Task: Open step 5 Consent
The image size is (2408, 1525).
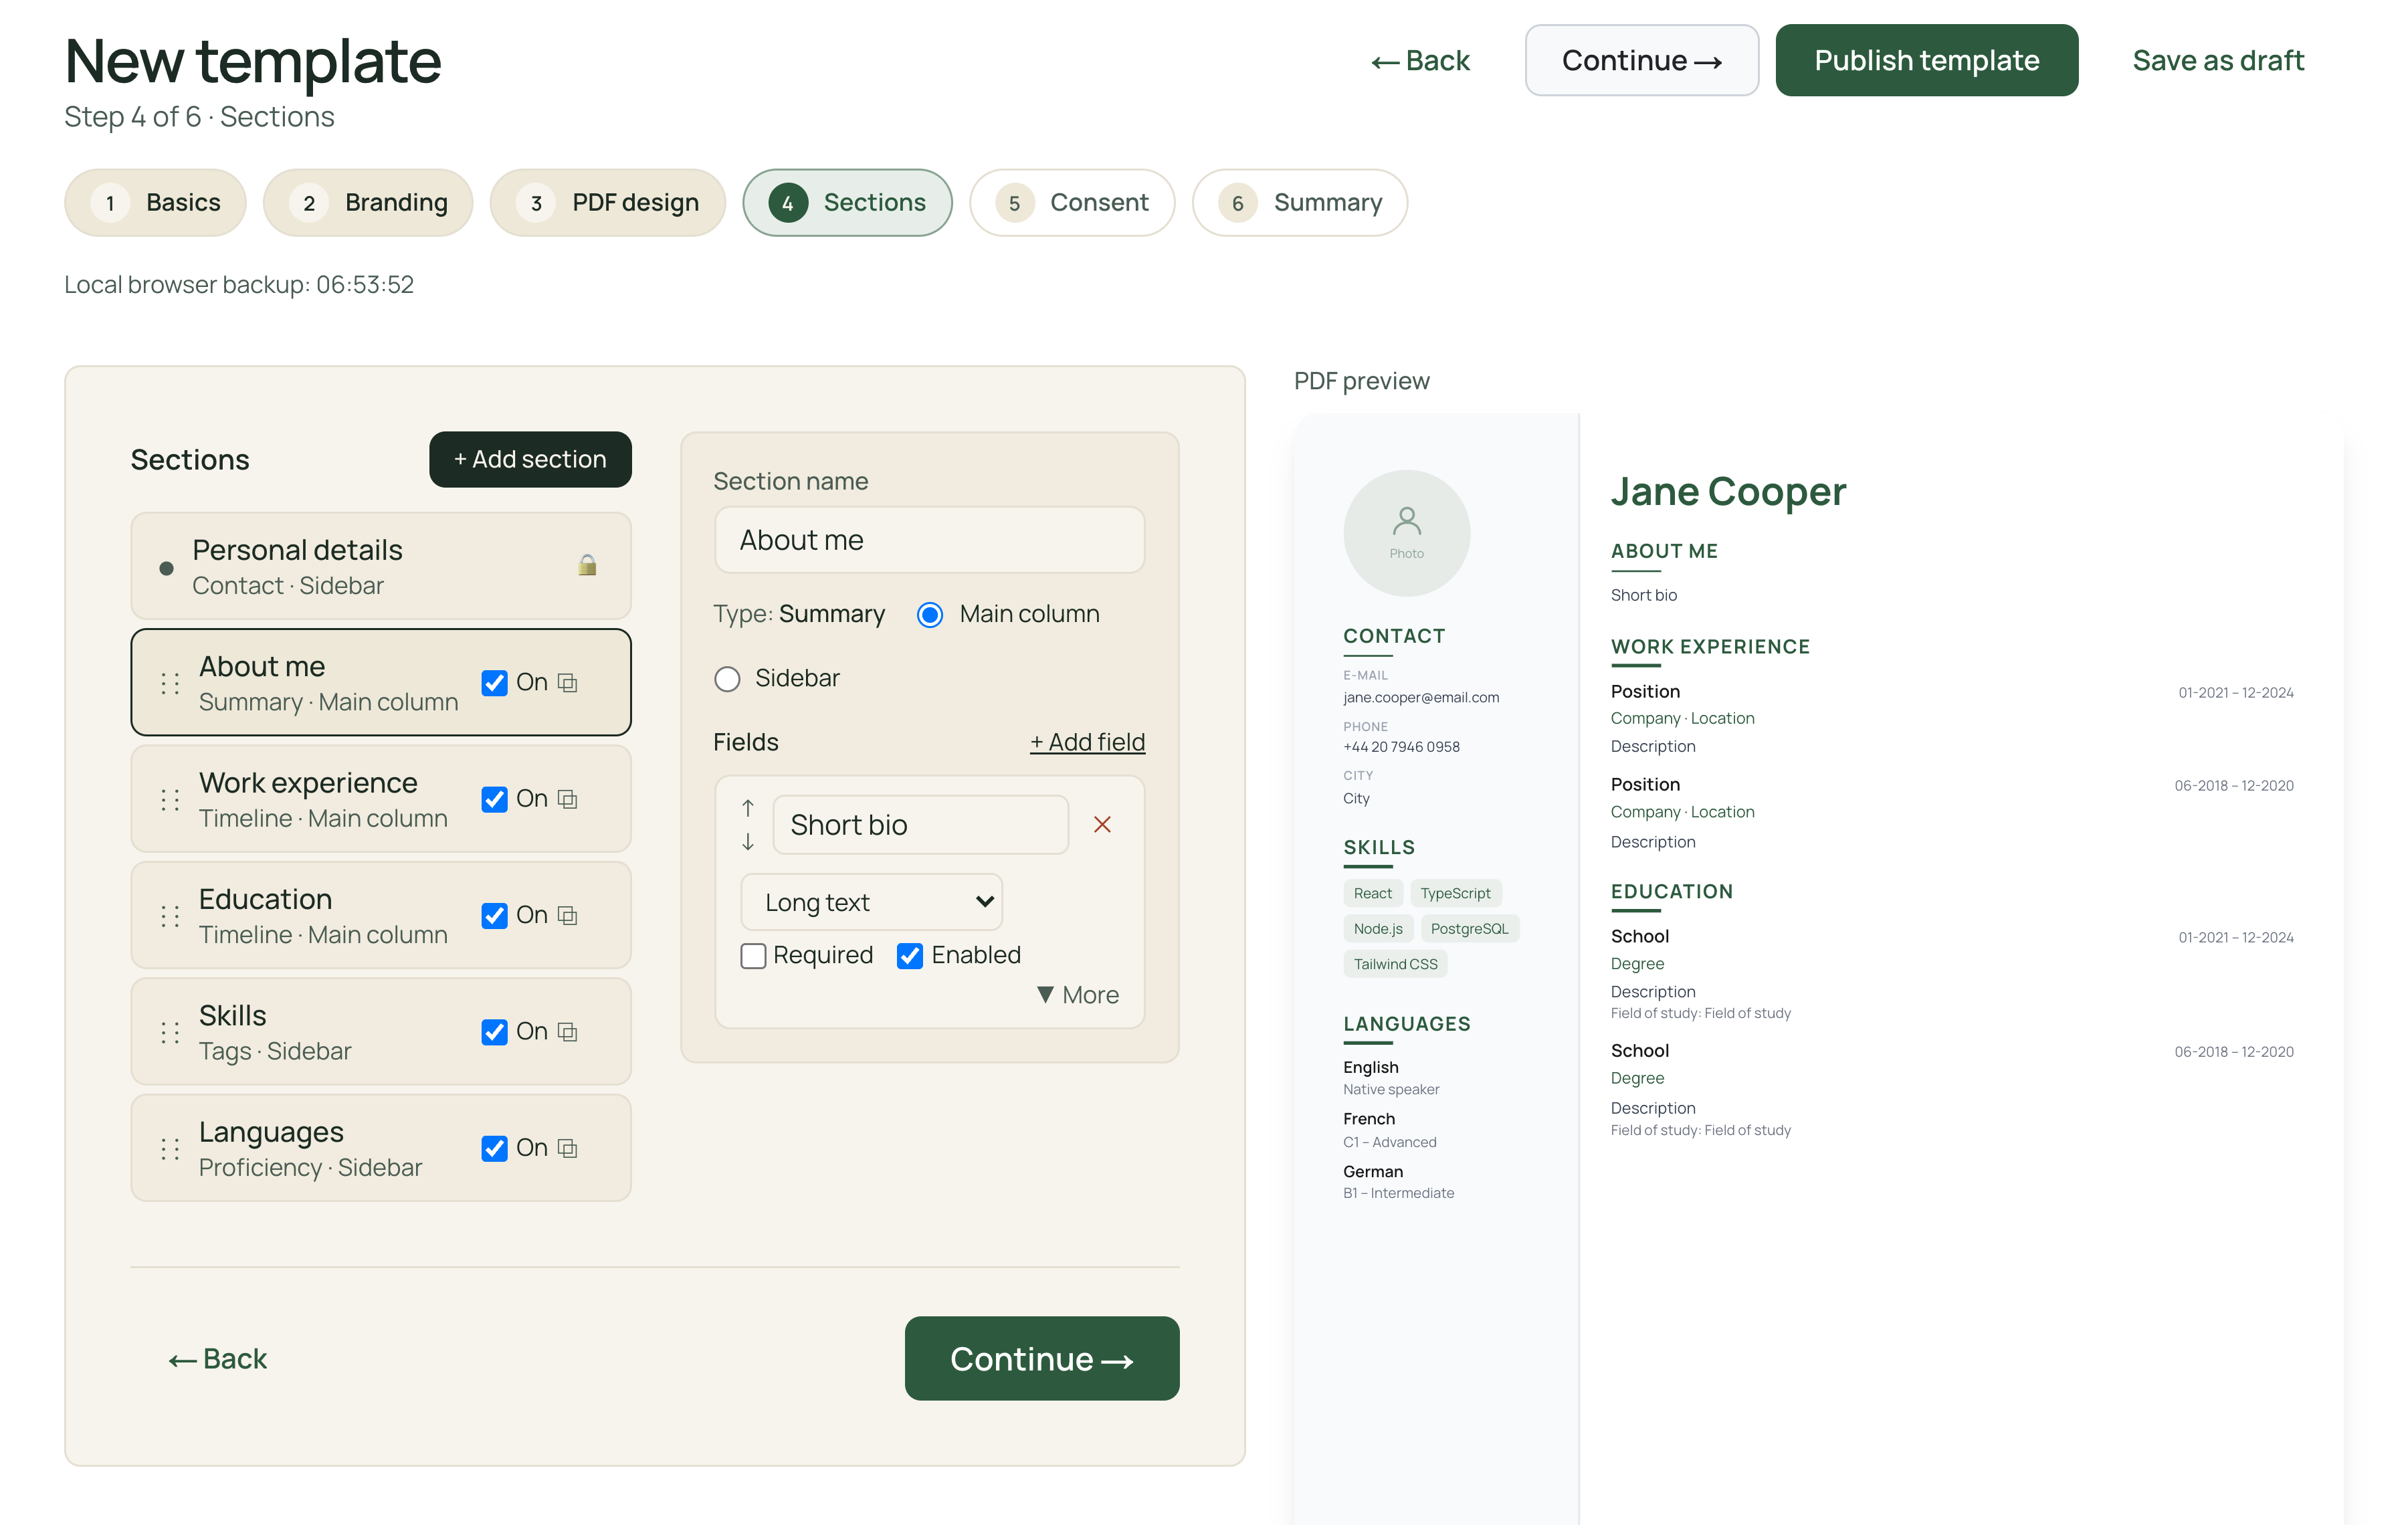Action: (x=1072, y=203)
